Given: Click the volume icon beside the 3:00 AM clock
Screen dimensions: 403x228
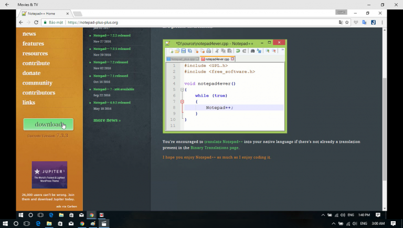Looking at the screenshot, I should 355,224.
